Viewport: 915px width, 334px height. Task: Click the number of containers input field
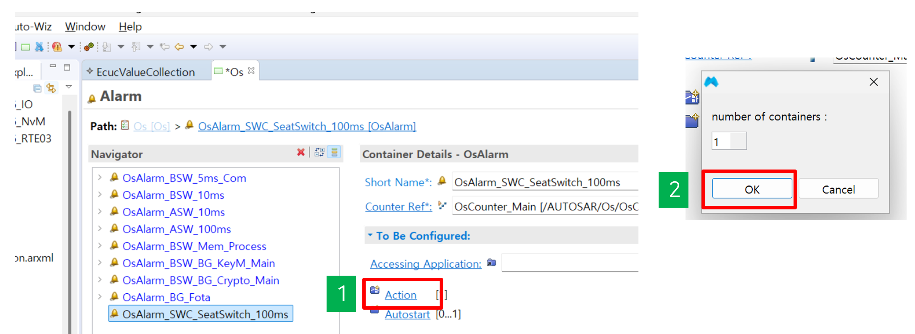coord(728,141)
